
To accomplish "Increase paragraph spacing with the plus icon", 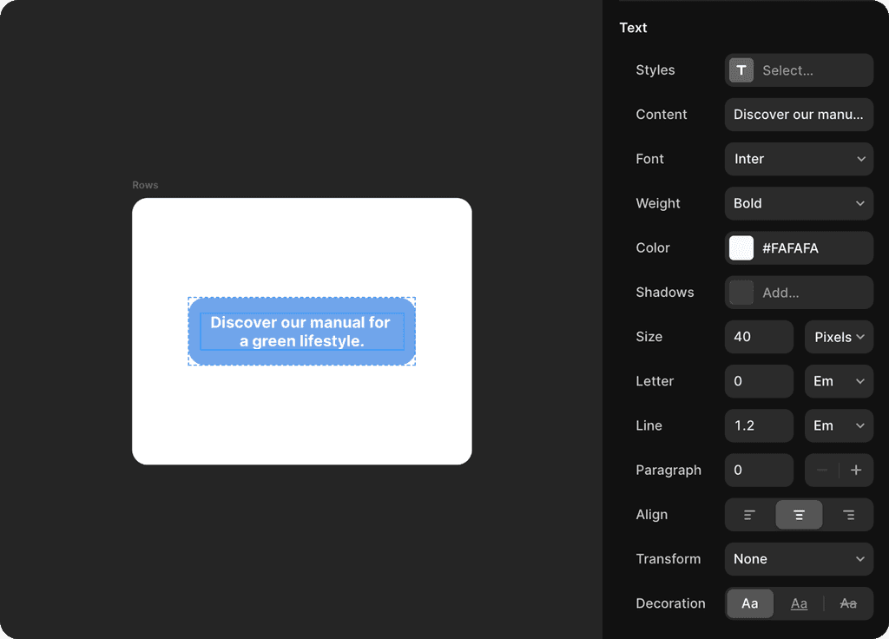I will (x=858, y=470).
